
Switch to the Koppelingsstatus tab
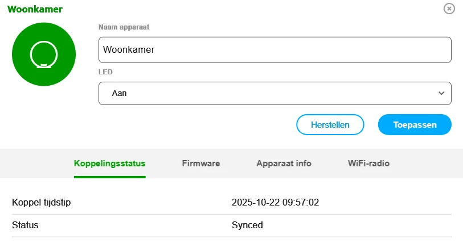[110, 164]
